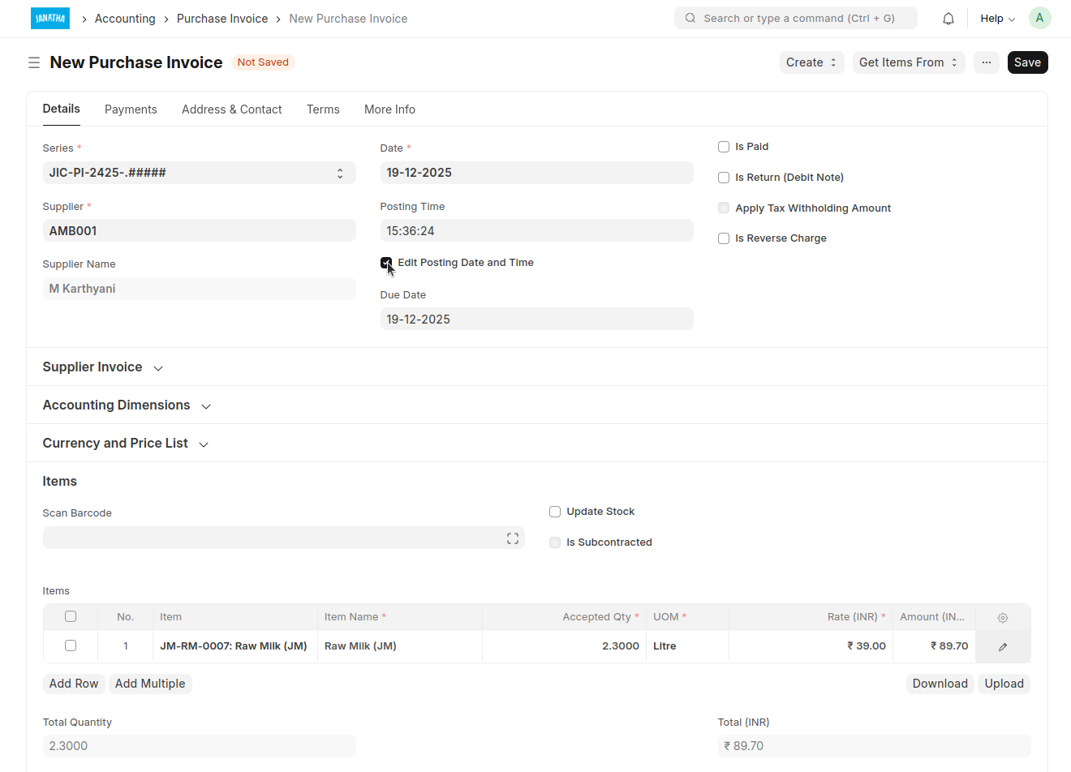
Task: Switch to the Payments tab
Action: tap(131, 109)
